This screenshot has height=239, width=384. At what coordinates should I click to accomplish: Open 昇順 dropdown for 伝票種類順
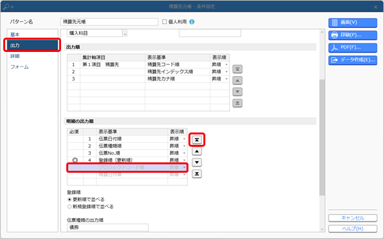[184, 146]
